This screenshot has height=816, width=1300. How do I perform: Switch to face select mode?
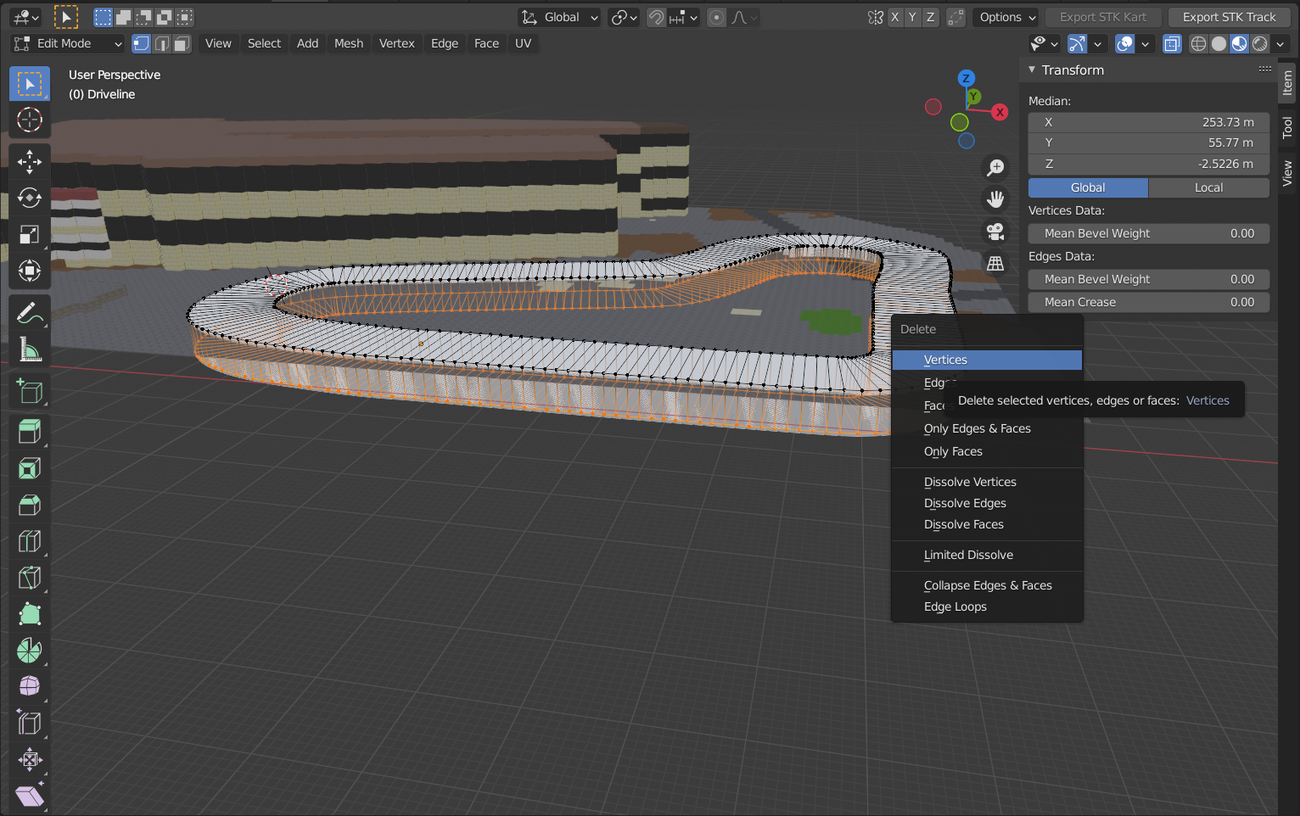click(182, 43)
